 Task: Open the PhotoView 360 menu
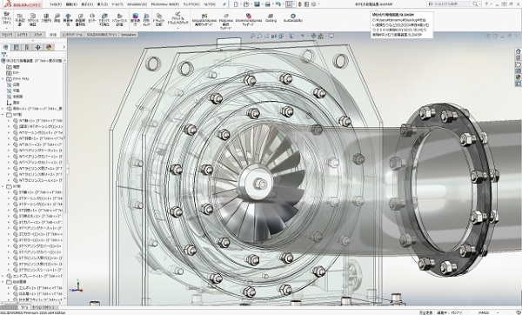[164, 4]
